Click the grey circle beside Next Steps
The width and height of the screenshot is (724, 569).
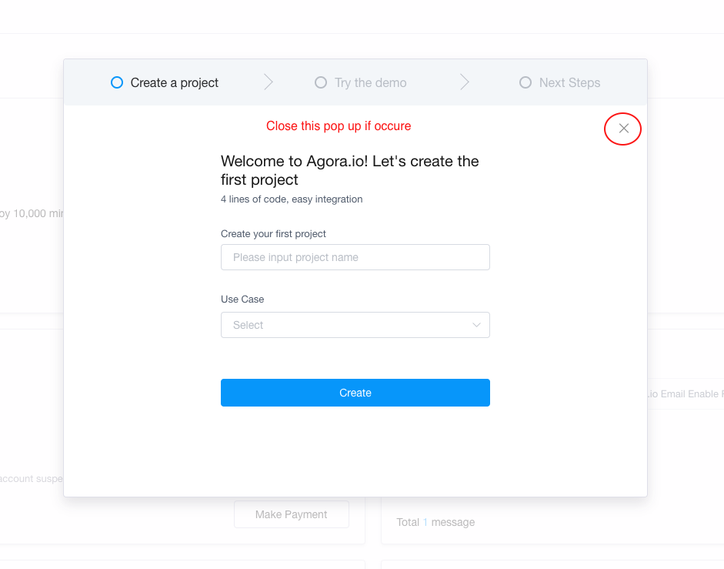525,82
